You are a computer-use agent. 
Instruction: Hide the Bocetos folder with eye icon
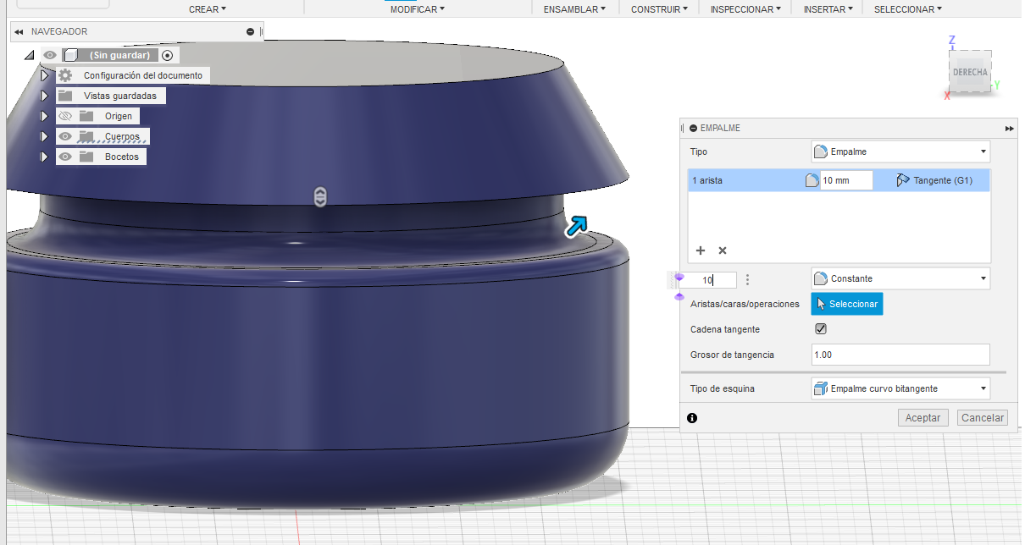click(65, 157)
